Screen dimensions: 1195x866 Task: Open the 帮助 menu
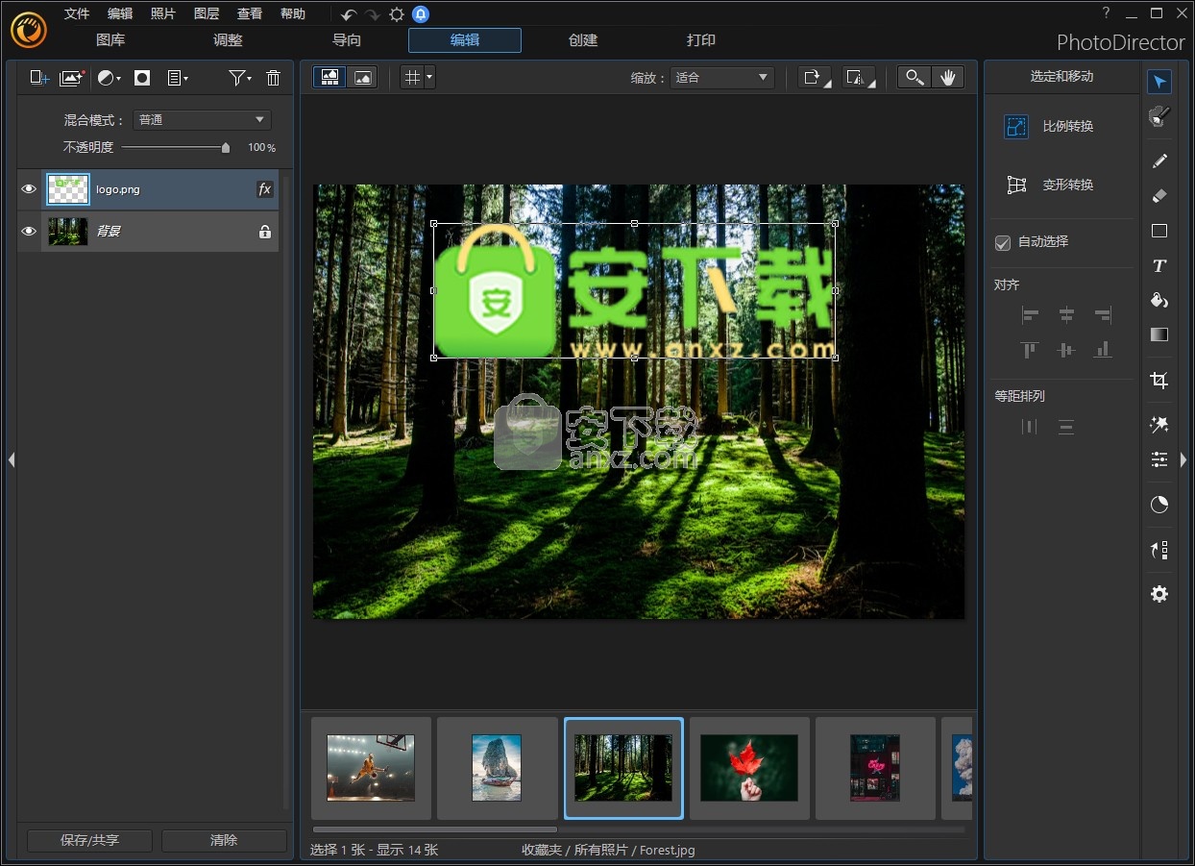point(293,14)
